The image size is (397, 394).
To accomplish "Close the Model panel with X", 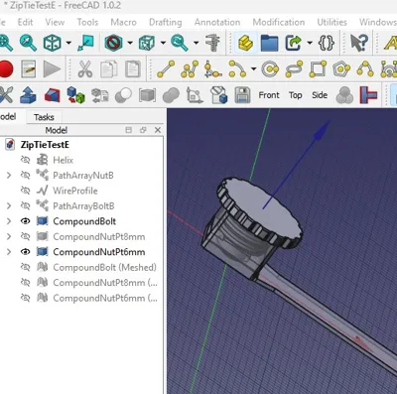I will [158, 130].
